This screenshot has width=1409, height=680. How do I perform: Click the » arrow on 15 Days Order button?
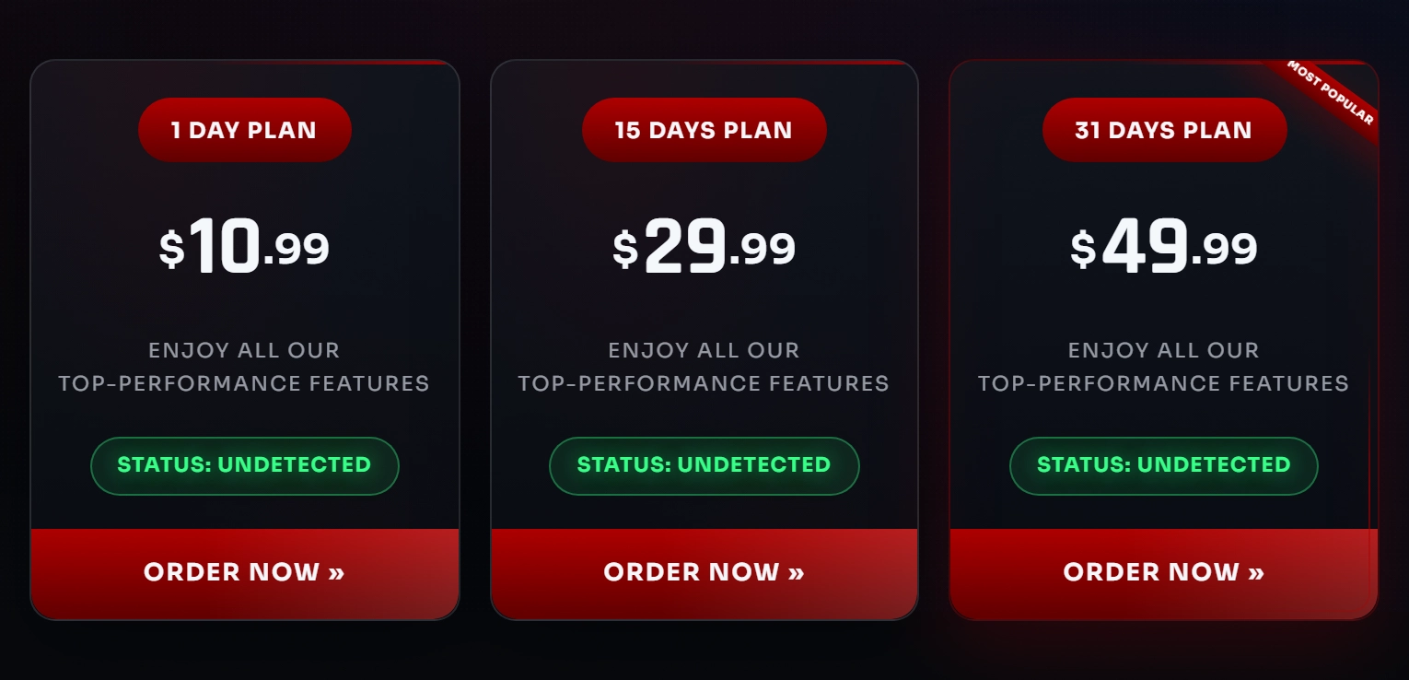pos(796,572)
